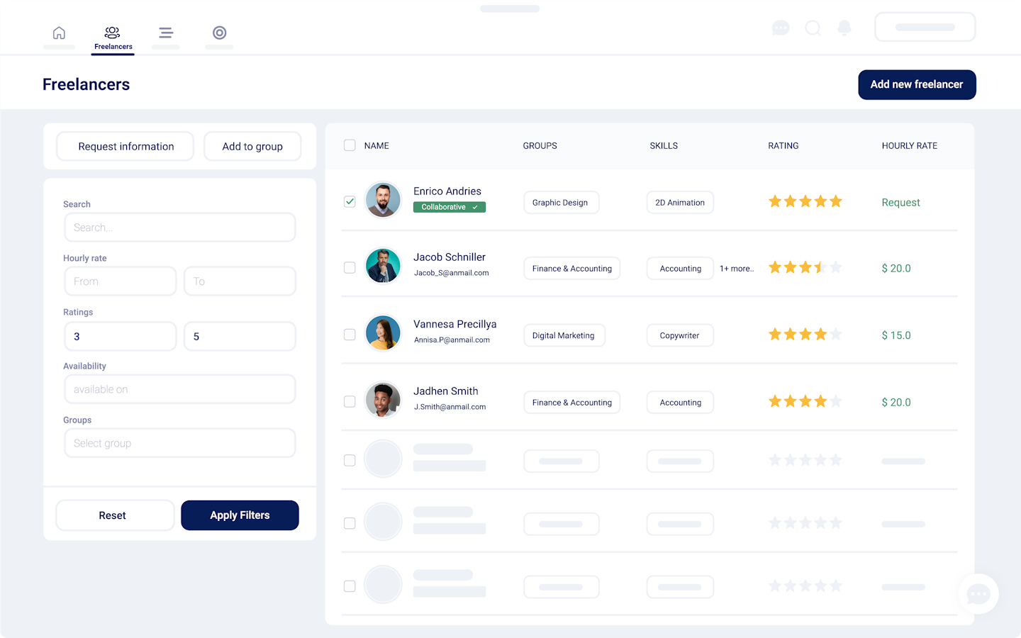
Task: Sort by the HOURLY RATE column header
Action: point(909,146)
